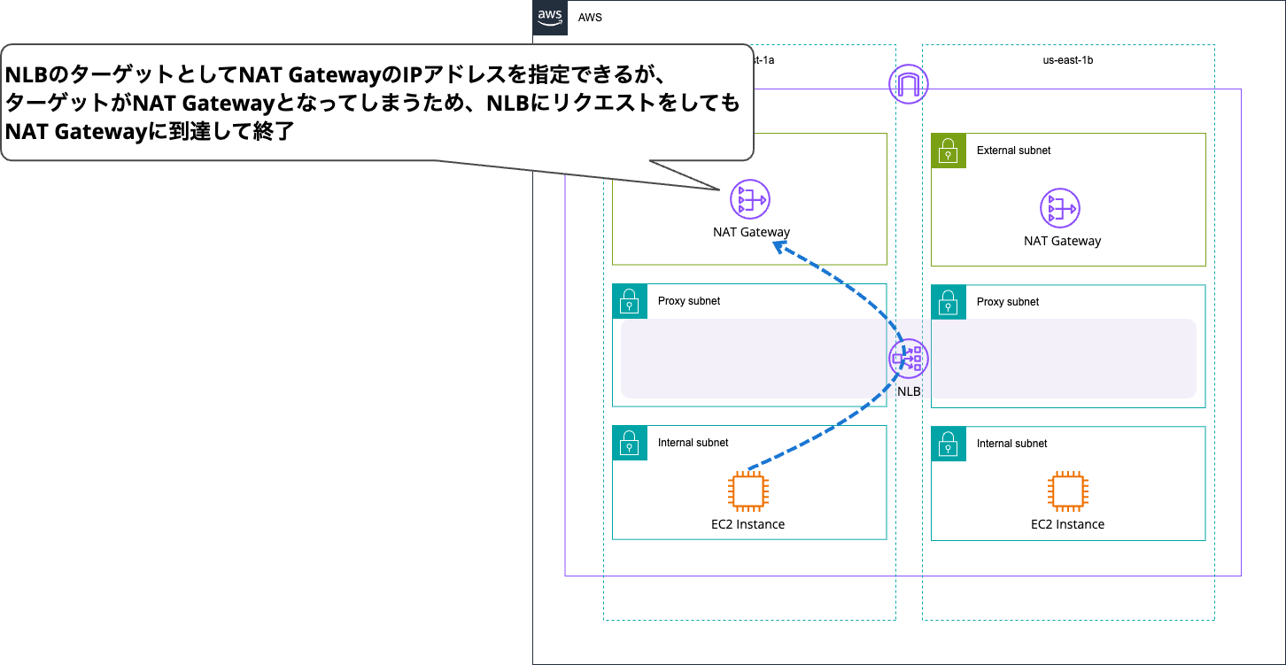Screen dimensions: 1286x665
Task: Select the NAT Gateway icon in the External subnet
Action: 1057,210
